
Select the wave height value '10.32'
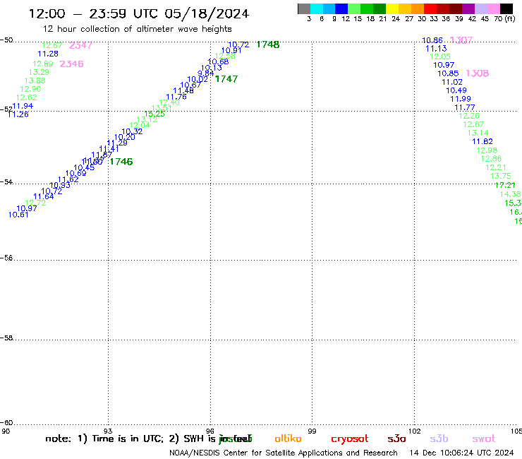click(x=132, y=131)
